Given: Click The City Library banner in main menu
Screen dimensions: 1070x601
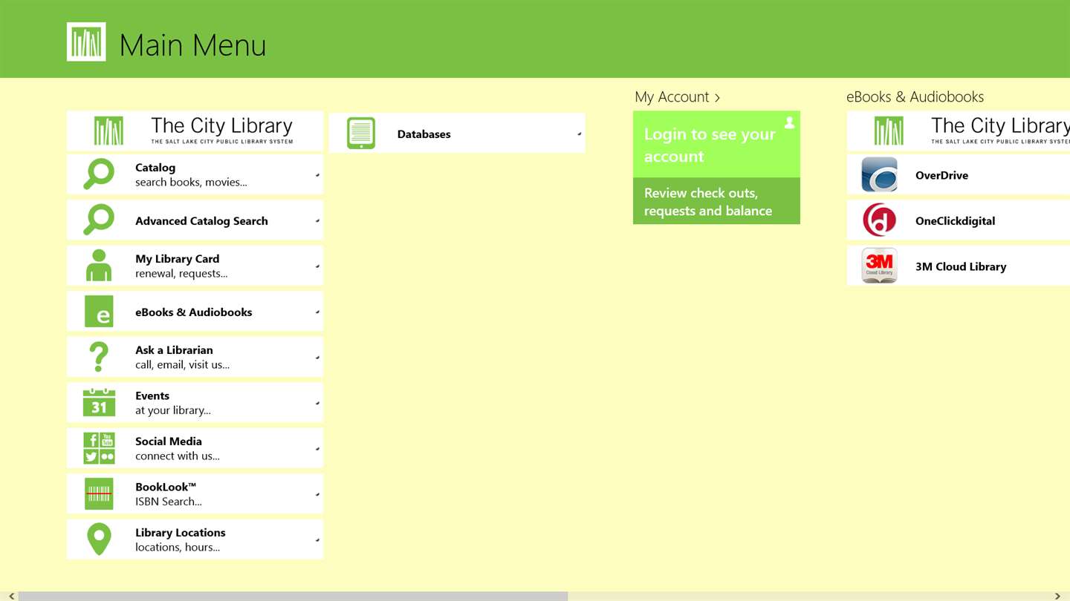Looking at the screenshot, I should [x=195, y=131].
